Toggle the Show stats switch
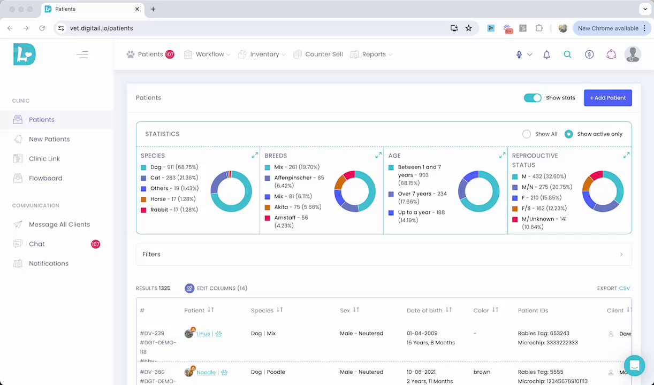 [x=533, y=98]
